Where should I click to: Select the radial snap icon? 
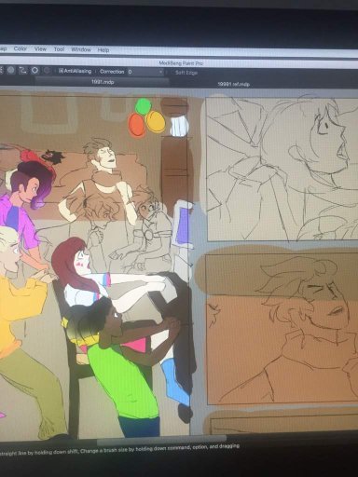click(10, 70)
